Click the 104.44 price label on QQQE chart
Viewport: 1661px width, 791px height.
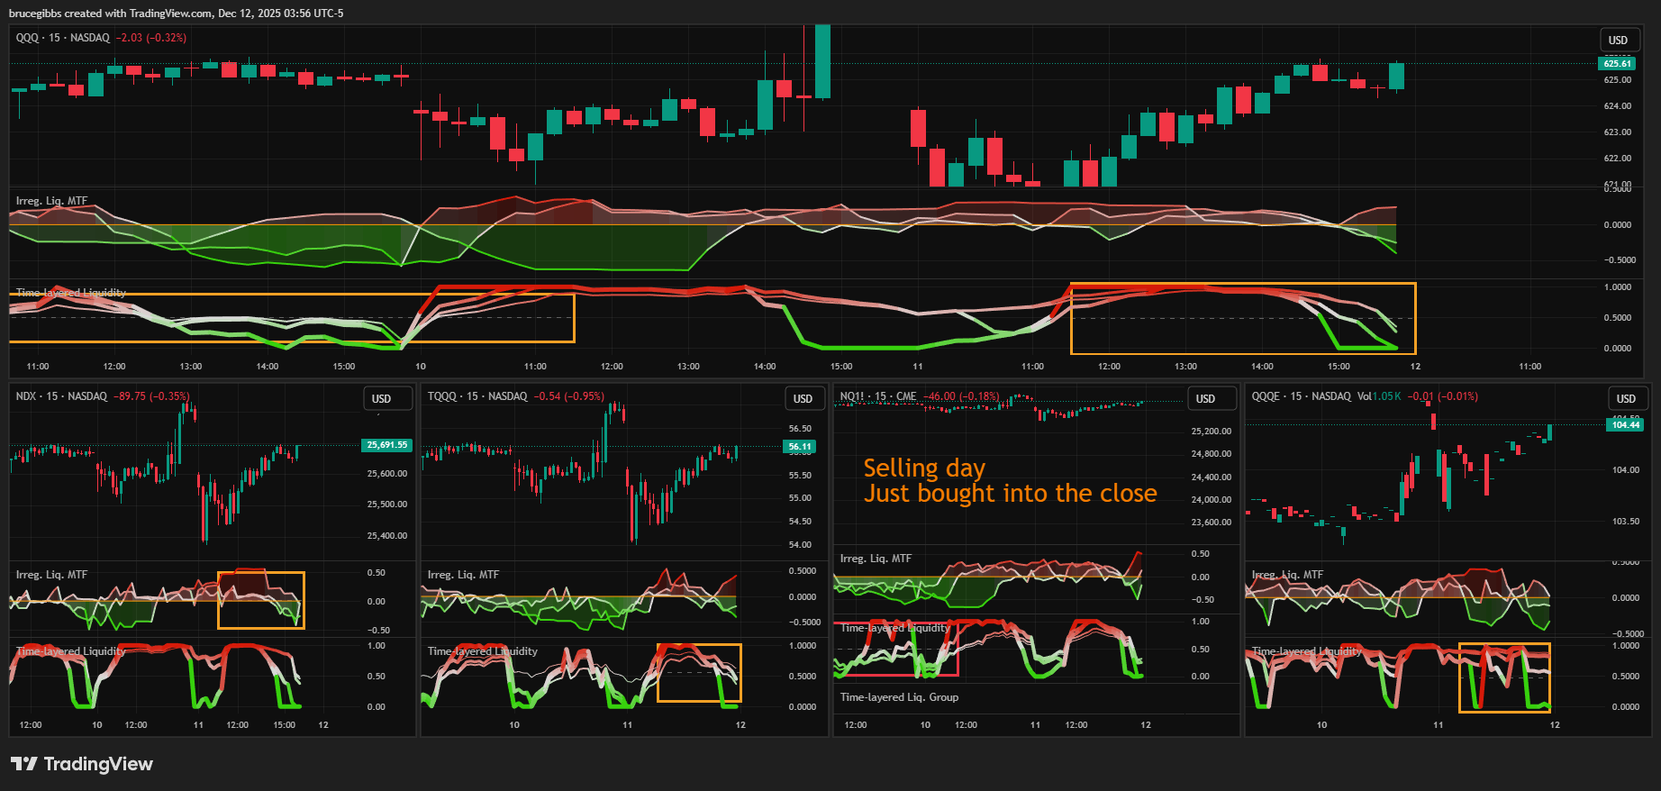coord(1625,424)
